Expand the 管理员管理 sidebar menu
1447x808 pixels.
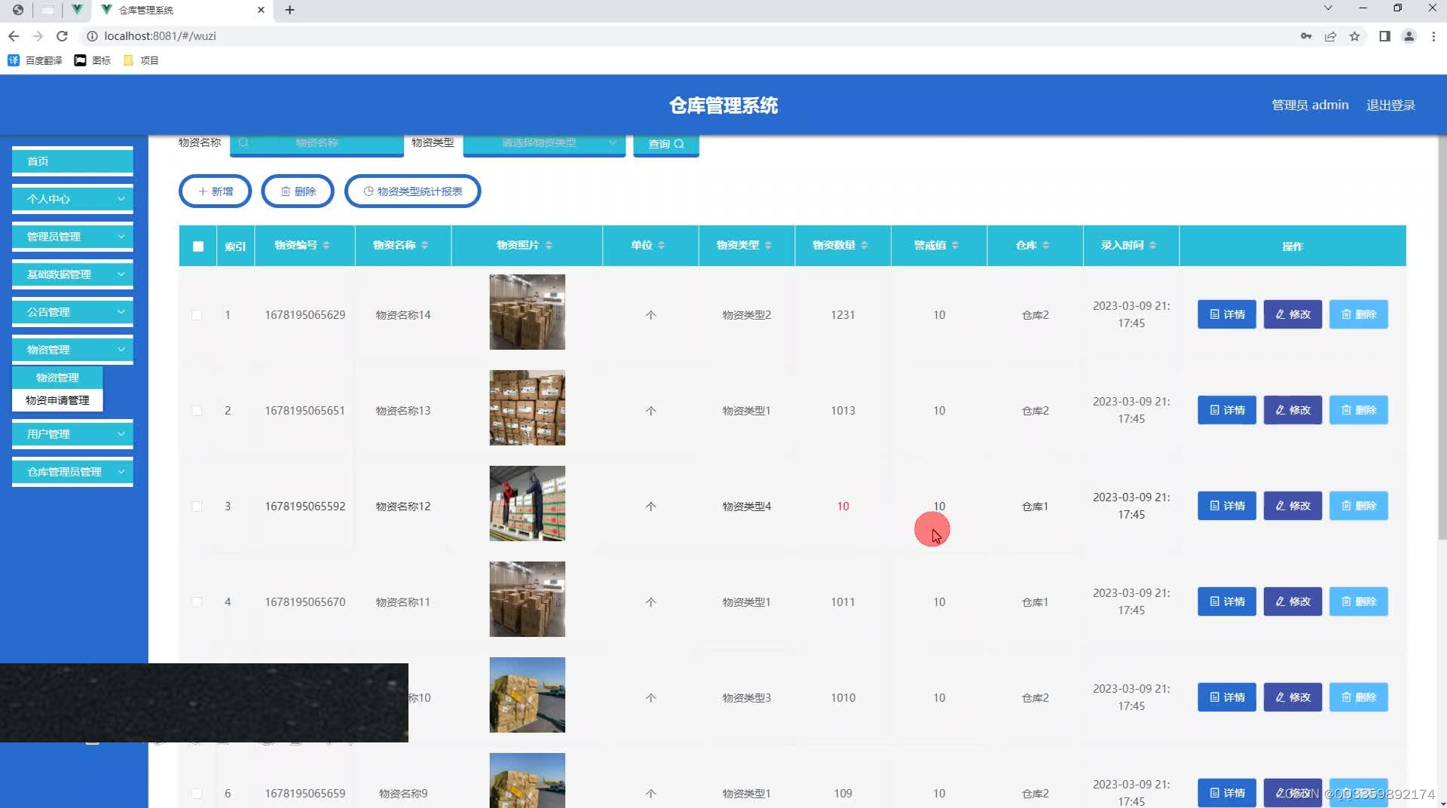click(72, 237)
